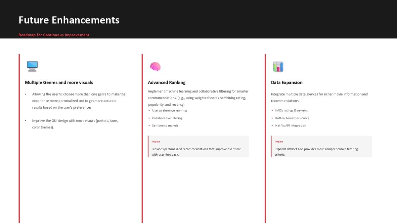Click the Impact label under Advanced Ranking
The height and width of the screenshot is (223, 397).
[x=156, y=141]
